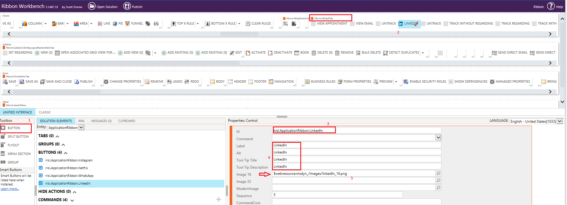Click the Pie chart icon
Screen dimensions: 567x205
pyautogui.click(x=115, y=24)
